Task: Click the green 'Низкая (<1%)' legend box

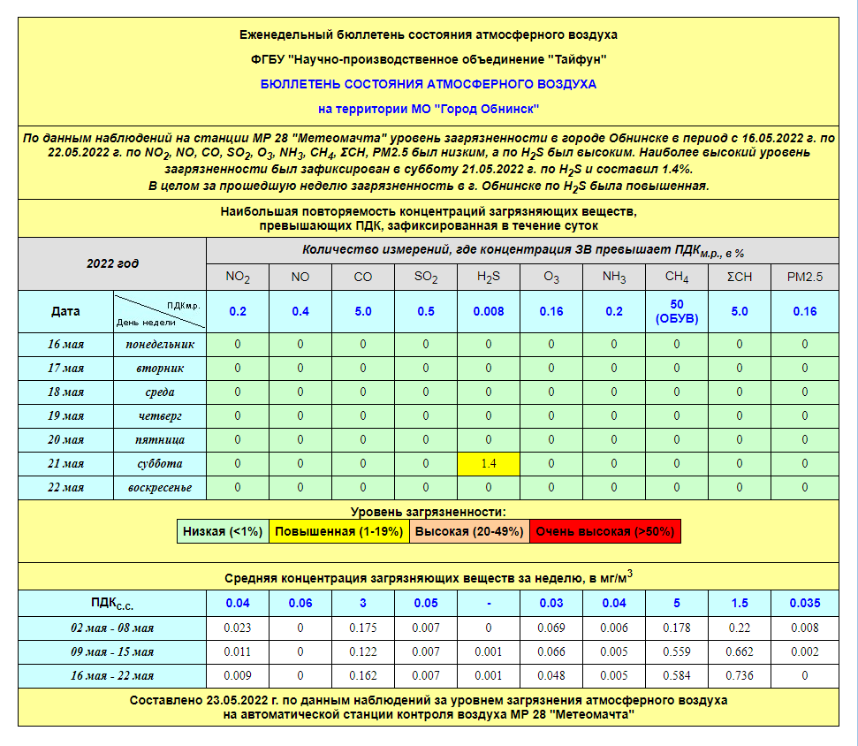Action: (x=224, y=531)
